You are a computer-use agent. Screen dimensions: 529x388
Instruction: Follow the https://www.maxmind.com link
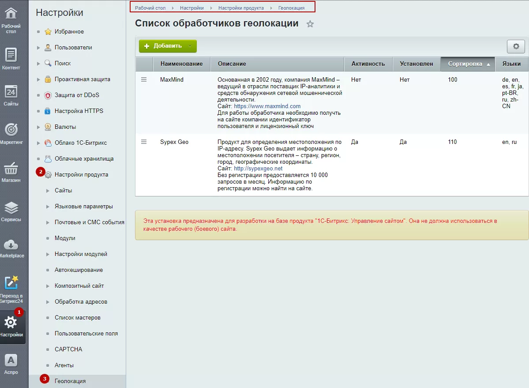(267, 106)
